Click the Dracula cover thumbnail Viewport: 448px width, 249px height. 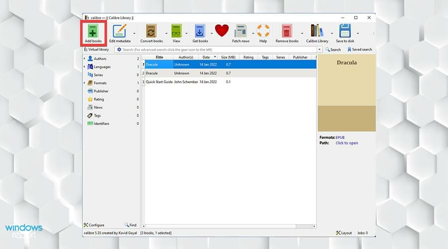(346, 93)
